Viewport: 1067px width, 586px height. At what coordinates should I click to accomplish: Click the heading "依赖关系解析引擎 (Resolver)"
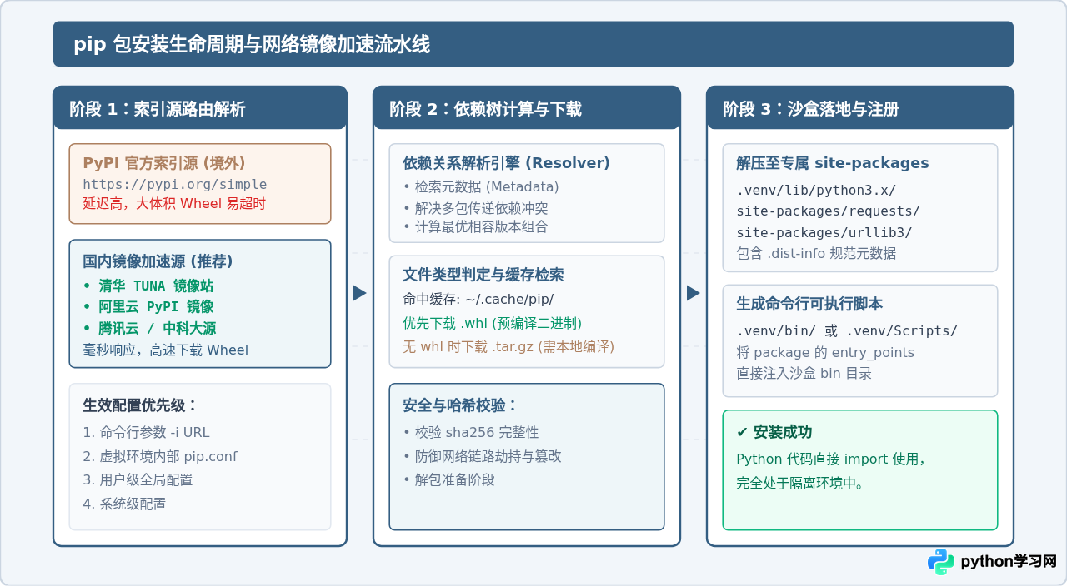(506, 163)
